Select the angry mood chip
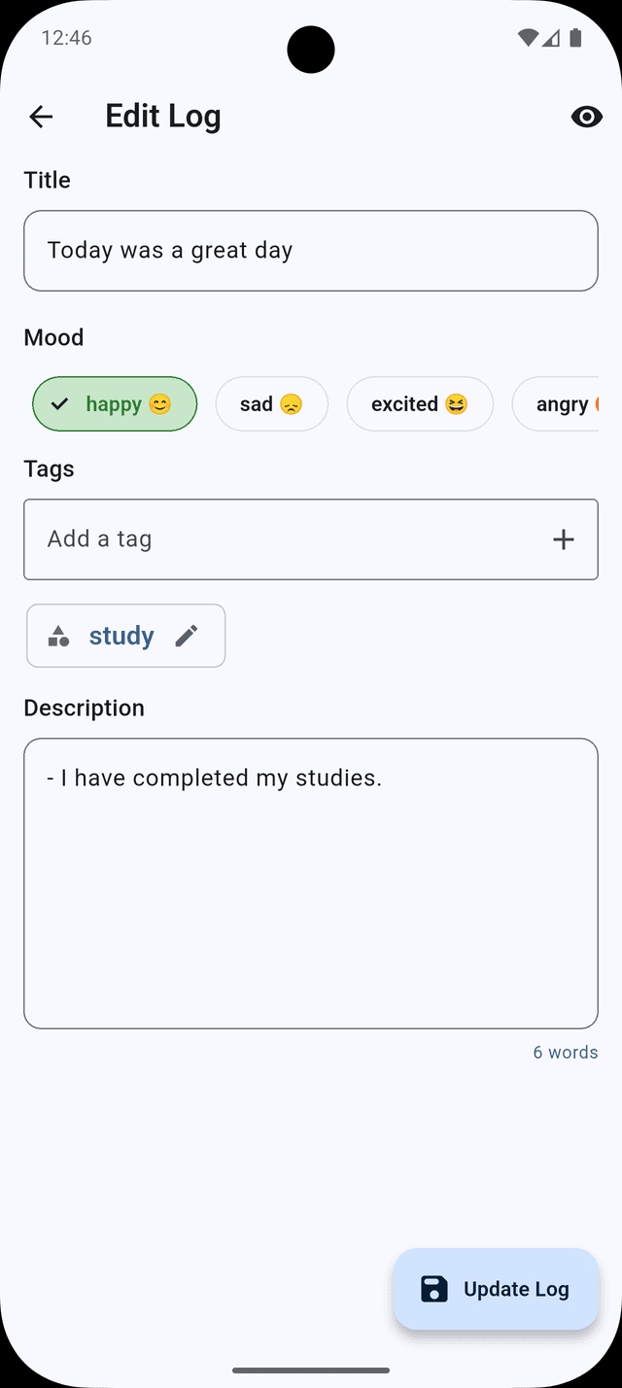622x1388 pixels. (556, 403)
